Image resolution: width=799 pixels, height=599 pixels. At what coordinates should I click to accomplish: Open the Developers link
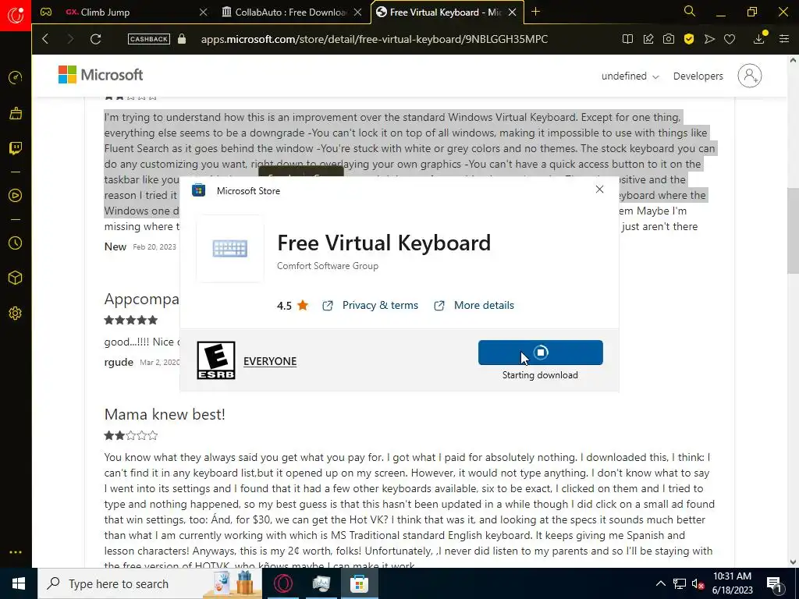(x=698, y=76)
